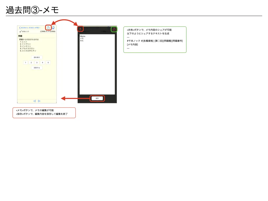Viewport: 268px width, 201px height.
Task: Go to previous question with left triangle
Action: (35, 101)
